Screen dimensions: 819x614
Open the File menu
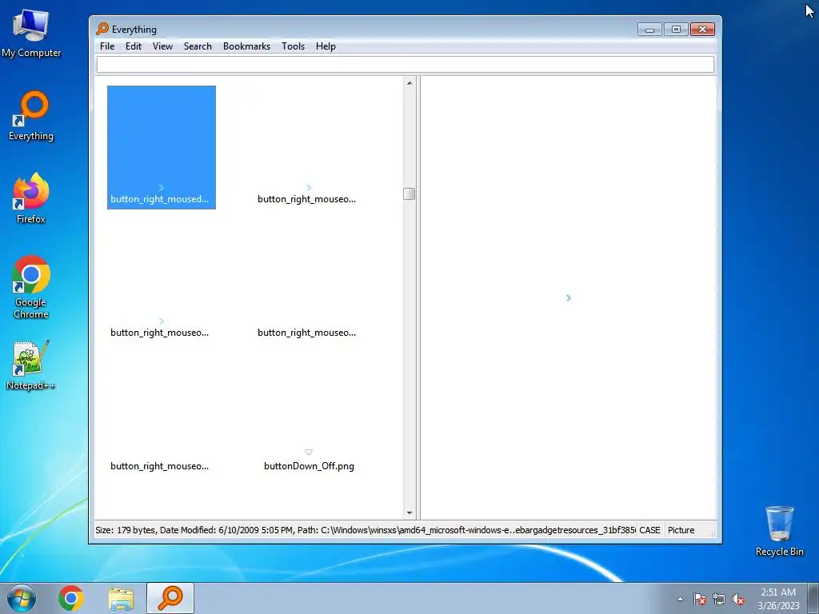[107, 46]
